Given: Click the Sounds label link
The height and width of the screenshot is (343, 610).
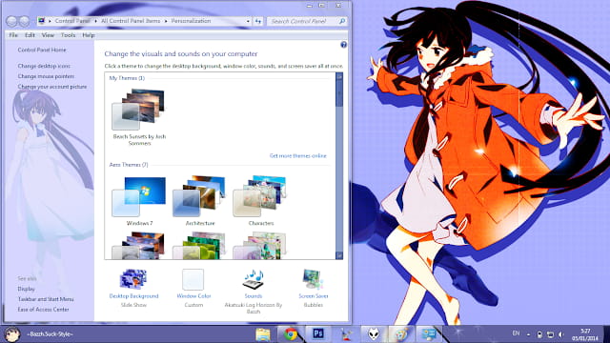Looking at the screenshot, I should [x=254, y=296].
